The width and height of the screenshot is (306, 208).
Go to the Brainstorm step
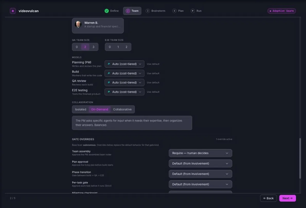click(155, 11)
